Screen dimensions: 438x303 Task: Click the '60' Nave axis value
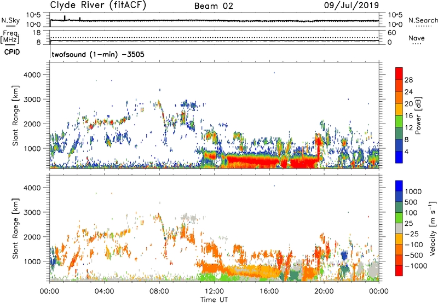392,33
